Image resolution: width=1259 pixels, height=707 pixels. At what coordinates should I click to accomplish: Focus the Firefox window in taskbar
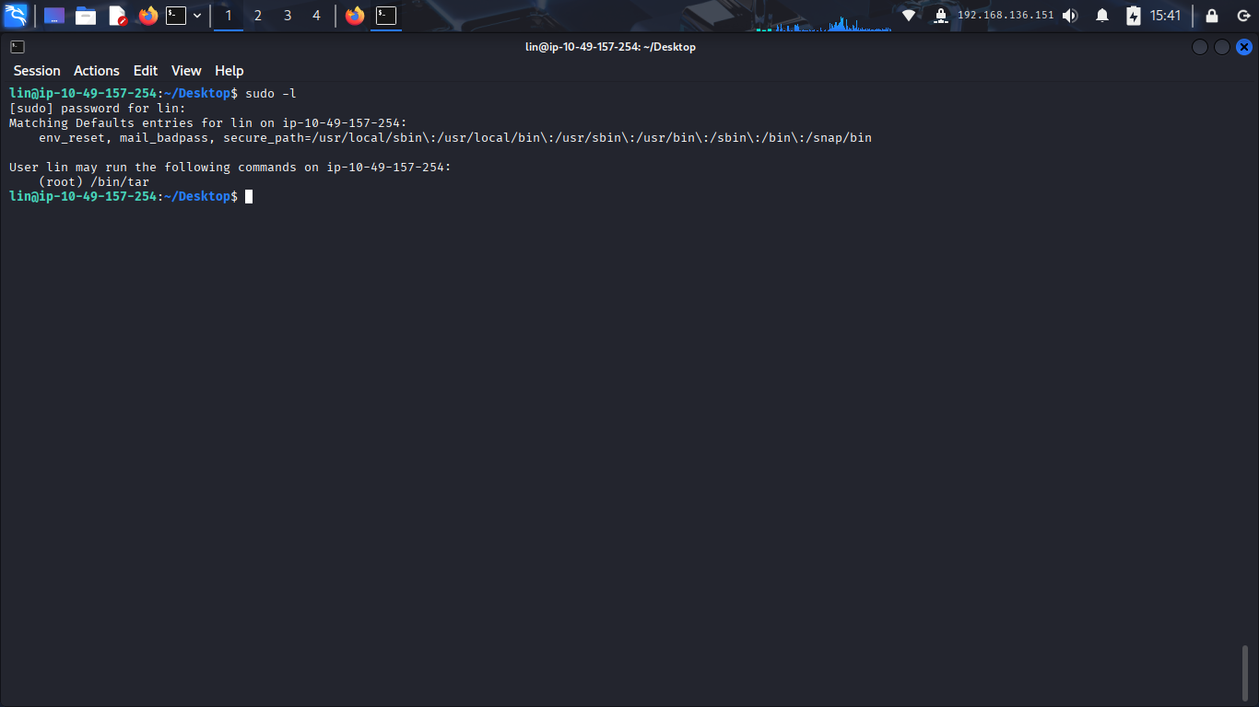pyautogui.click(x=355, y=16)
